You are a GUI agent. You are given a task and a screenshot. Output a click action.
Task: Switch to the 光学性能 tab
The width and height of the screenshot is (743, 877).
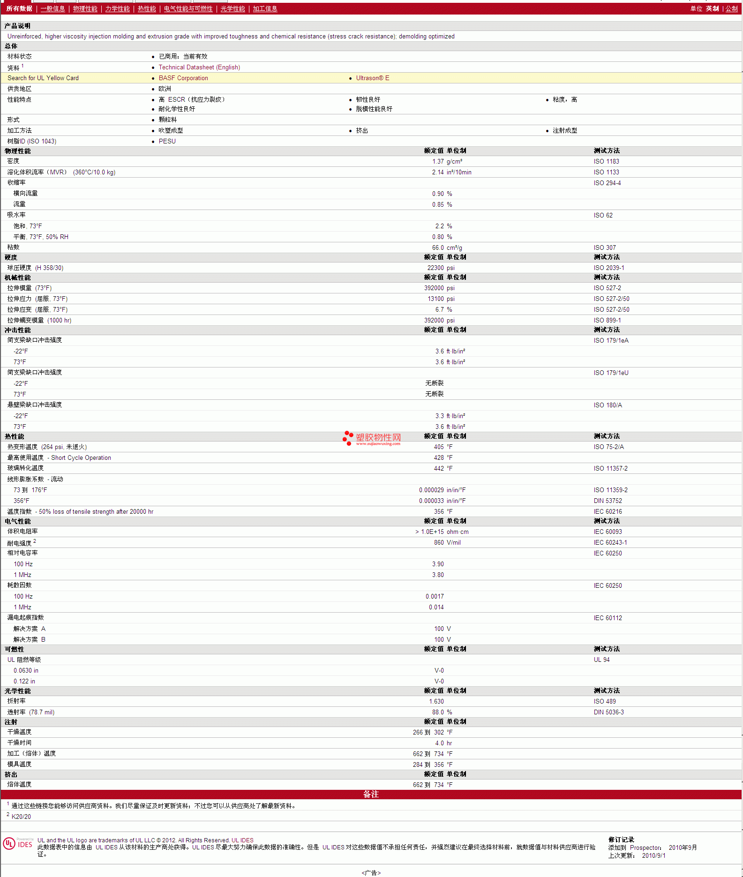point(233,8)
